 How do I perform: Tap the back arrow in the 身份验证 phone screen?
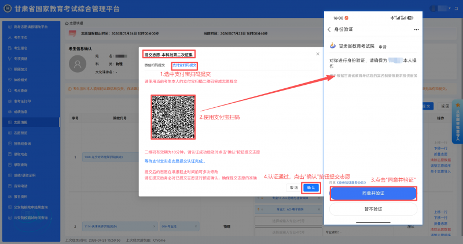pos(329,29)
